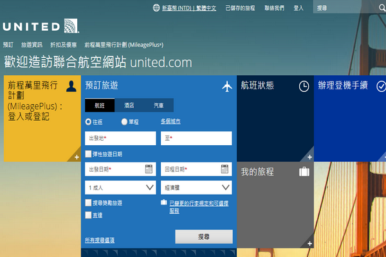The height and width of the screenshot is (257, 386).
Task: Click the 搜尋 search button
Action: [x=204, y=236]
